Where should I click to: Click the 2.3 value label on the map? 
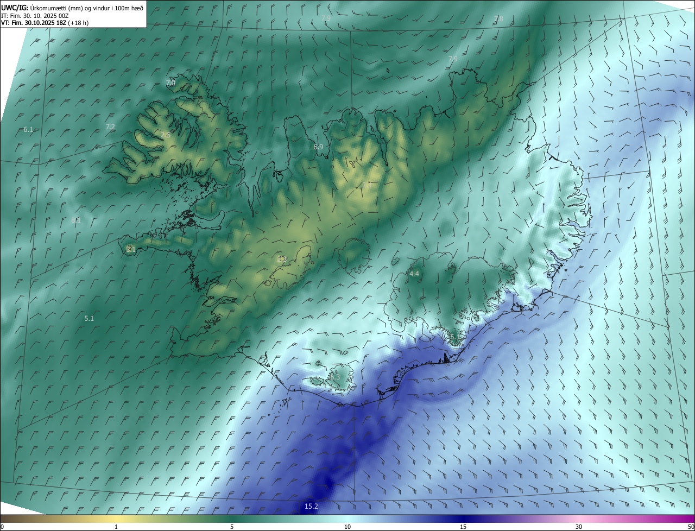[x=281, y=260]
